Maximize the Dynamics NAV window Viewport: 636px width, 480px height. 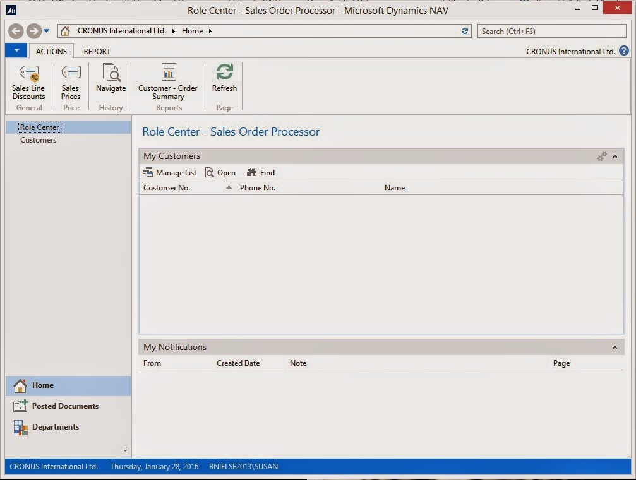594,8
